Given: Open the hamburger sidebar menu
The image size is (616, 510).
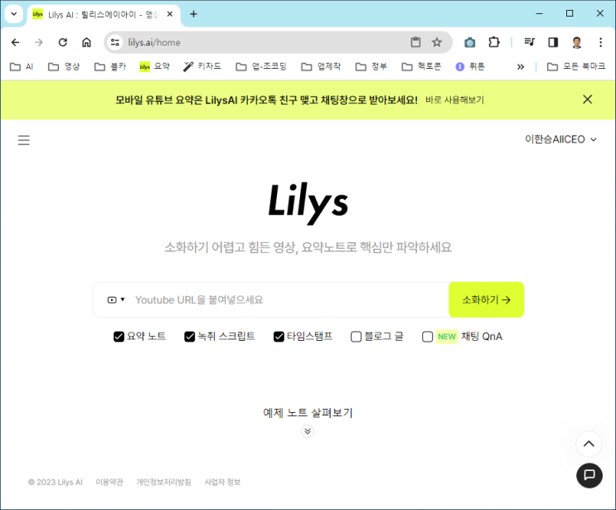Looking at the screenshot, I should [23, 140].
